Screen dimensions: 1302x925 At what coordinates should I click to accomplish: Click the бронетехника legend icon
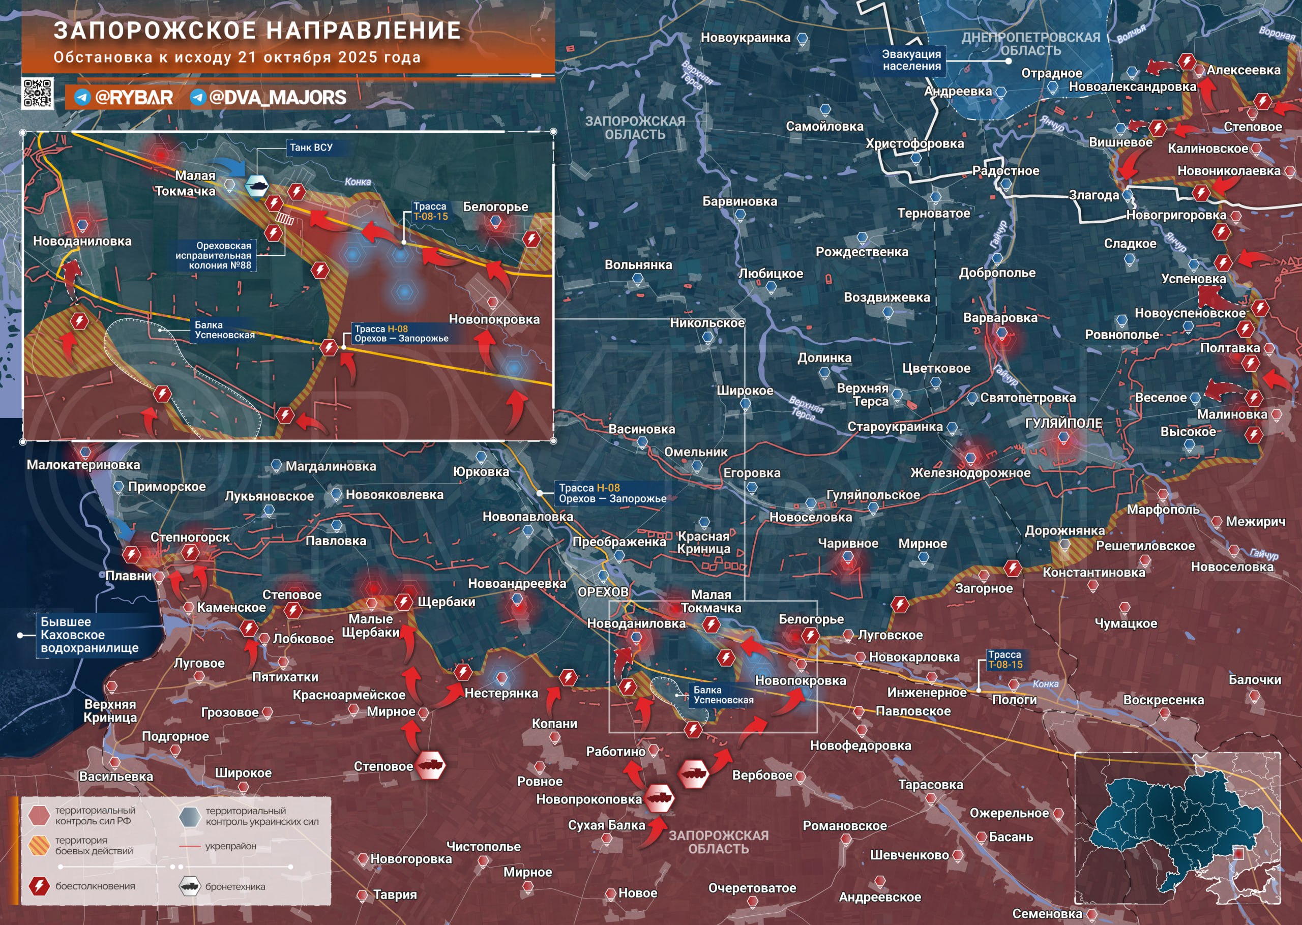point(190,886)
